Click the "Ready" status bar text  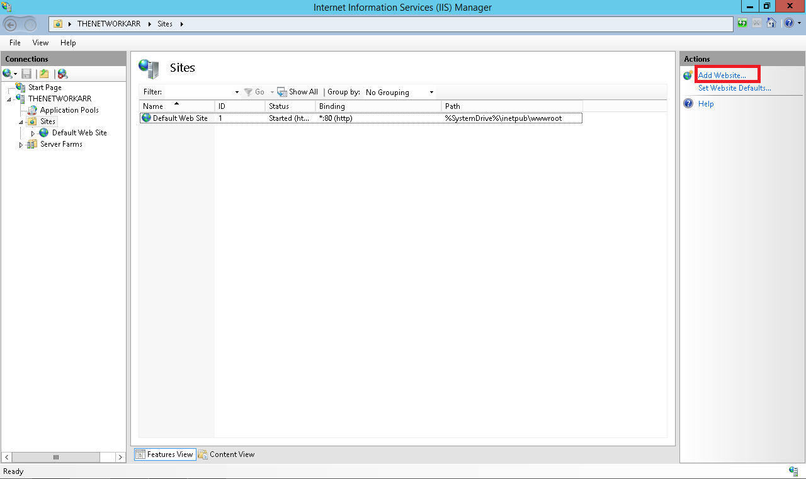click(x=13, y=471)
